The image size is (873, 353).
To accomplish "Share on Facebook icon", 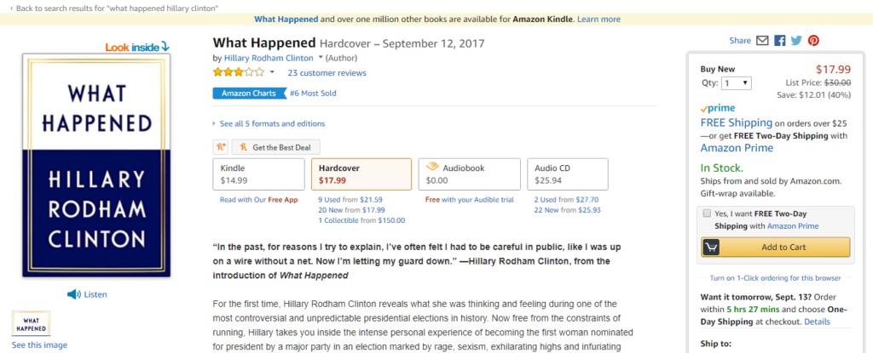I will point(779,41).
